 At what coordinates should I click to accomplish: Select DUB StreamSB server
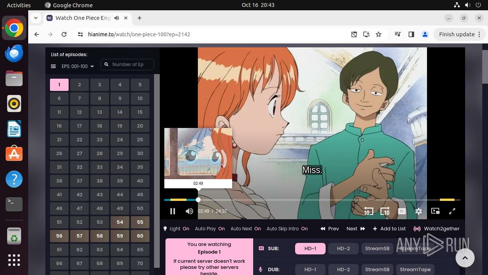point(377,269)
